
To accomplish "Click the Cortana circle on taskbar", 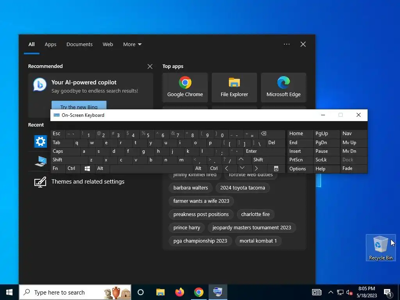I will tap(141, 292).
